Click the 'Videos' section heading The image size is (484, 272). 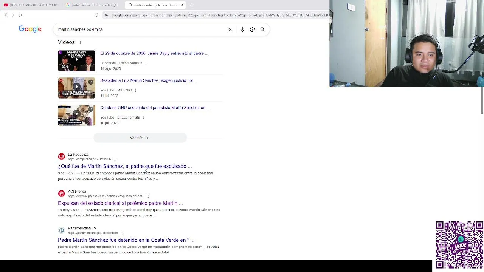pyautogui.click(x=66, y=42)
